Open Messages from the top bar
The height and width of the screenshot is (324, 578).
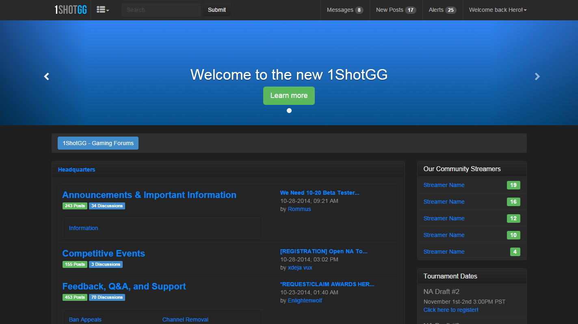(x=345, y=10)
